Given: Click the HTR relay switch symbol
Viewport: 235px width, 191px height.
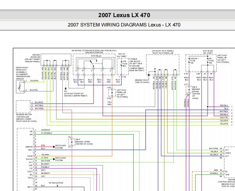Looking at the screenshot, I should click(x=92, y=63).
